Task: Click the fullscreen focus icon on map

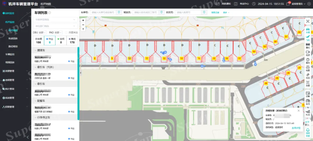Action: coord(308,22)
